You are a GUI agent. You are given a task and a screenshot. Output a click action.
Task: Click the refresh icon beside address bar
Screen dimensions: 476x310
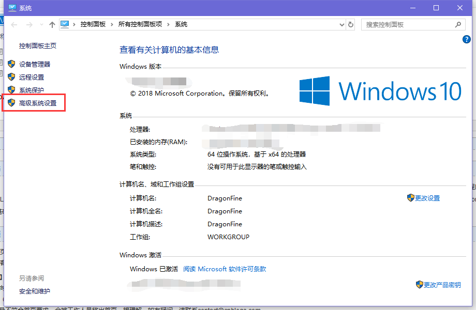point(351,25)
